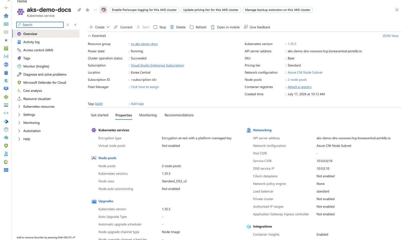Switch to the Recommendations tab
406x240 pixels.
(179, 115)
